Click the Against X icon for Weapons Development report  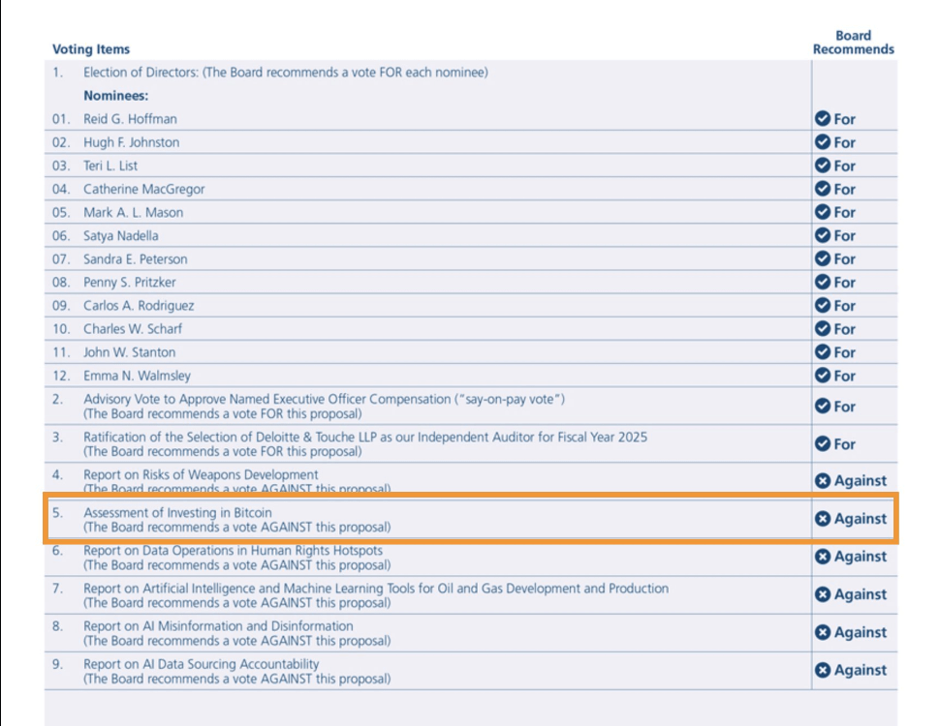coord(823,481)
